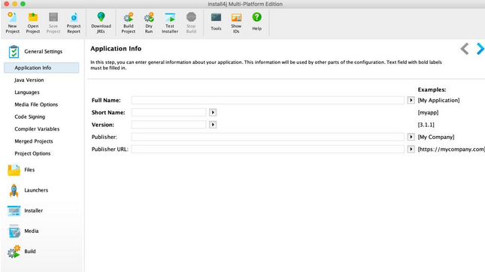Go to previous step with left arrow
This screenshot has width=485, height=272.
point(464,49)
